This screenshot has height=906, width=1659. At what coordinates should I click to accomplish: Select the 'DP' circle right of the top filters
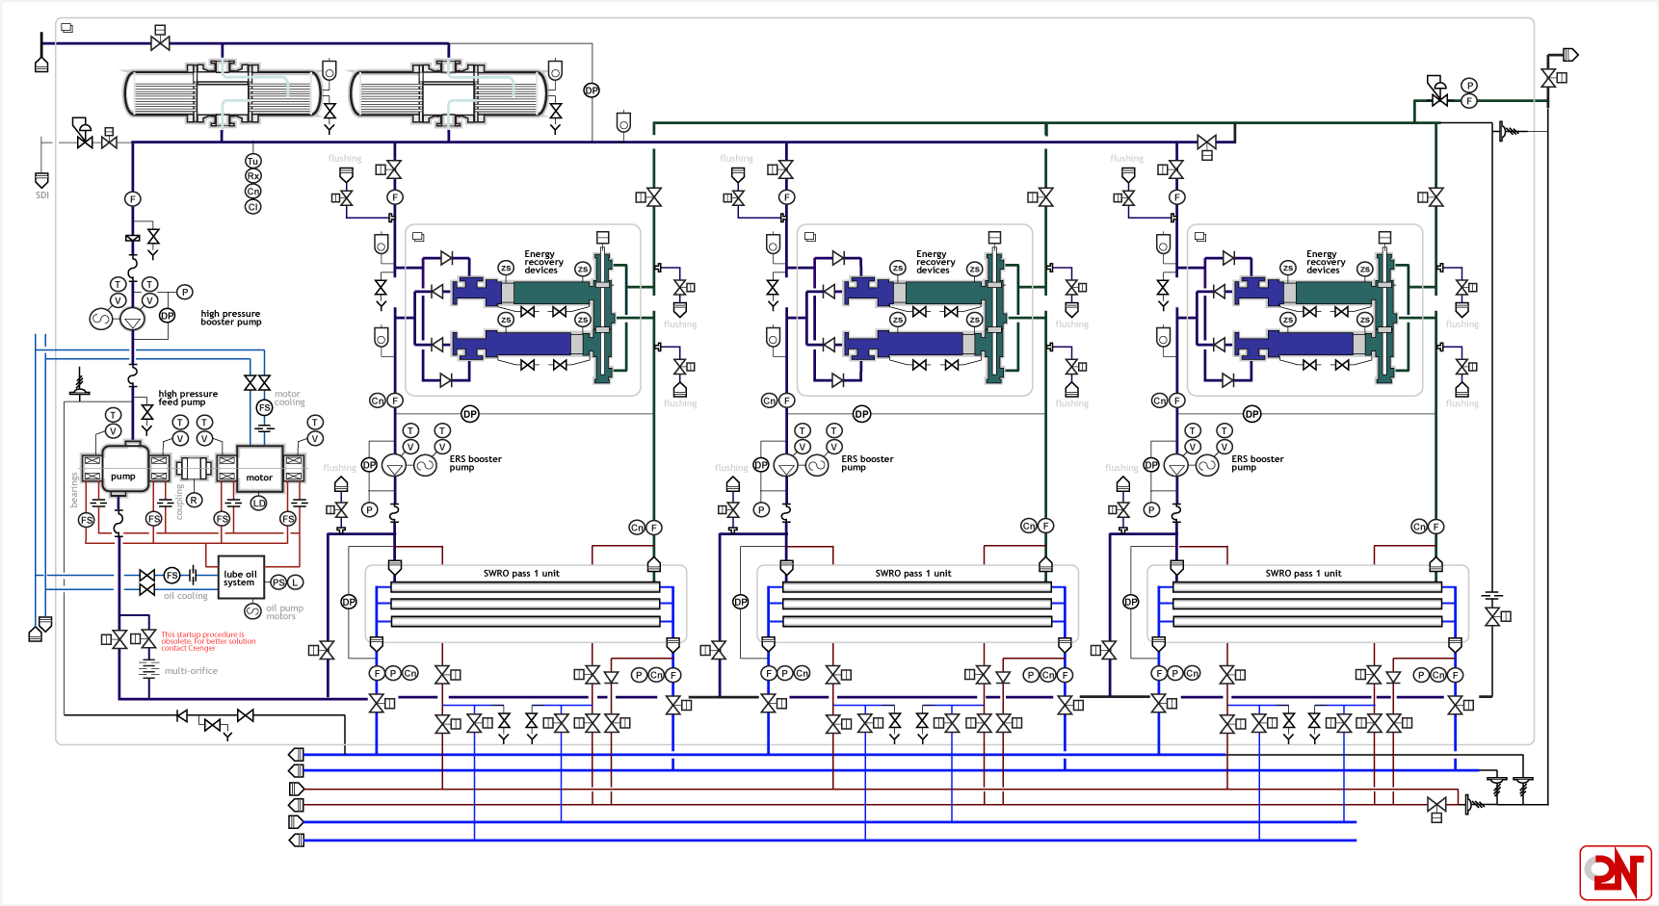(592, 91)
